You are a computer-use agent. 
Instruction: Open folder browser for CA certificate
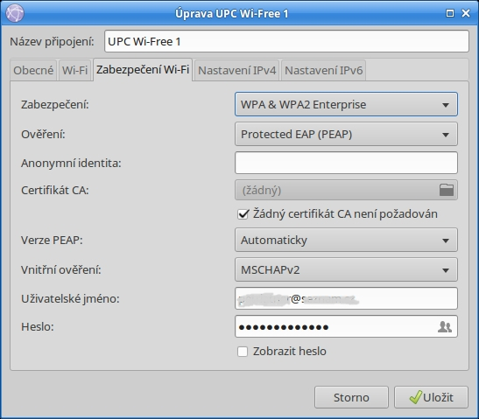[x=447, y=190]
